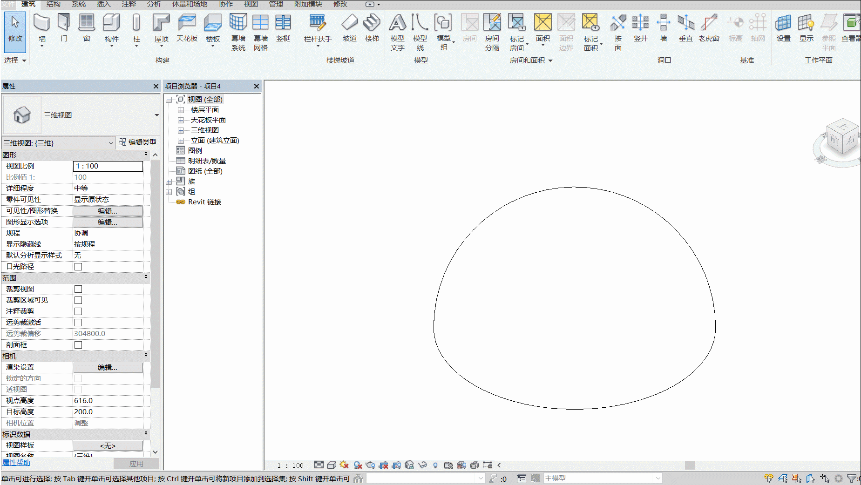Click Edit button for Rendering Settings (渲染设置)
861x485 pixels.
point(108,367)
